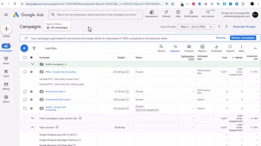Viewport: 261px width, 146px height.
Task: Open Admin in the sidebar
Action: [6, 99]
